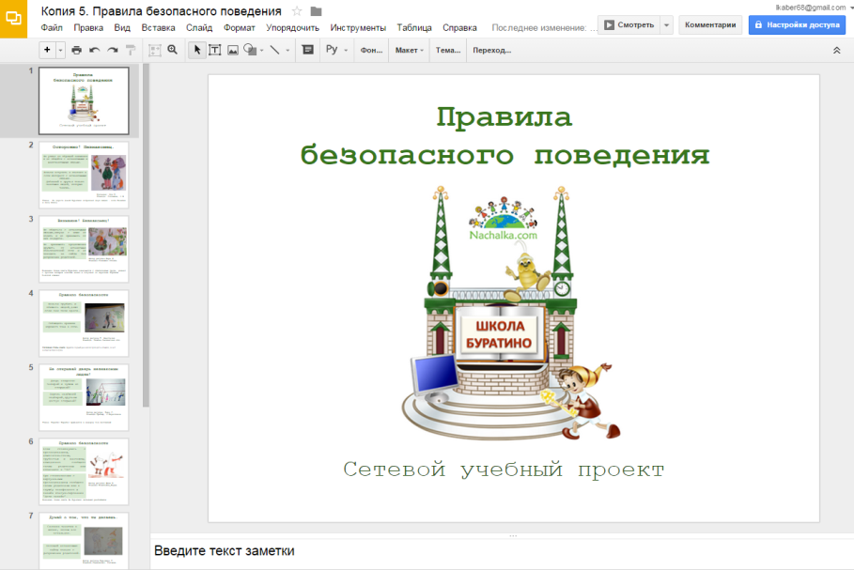Click the Undo arrow icon
The height and width of the screenshot is (570, 854).
pyautogui.click(x=95, y=50)
